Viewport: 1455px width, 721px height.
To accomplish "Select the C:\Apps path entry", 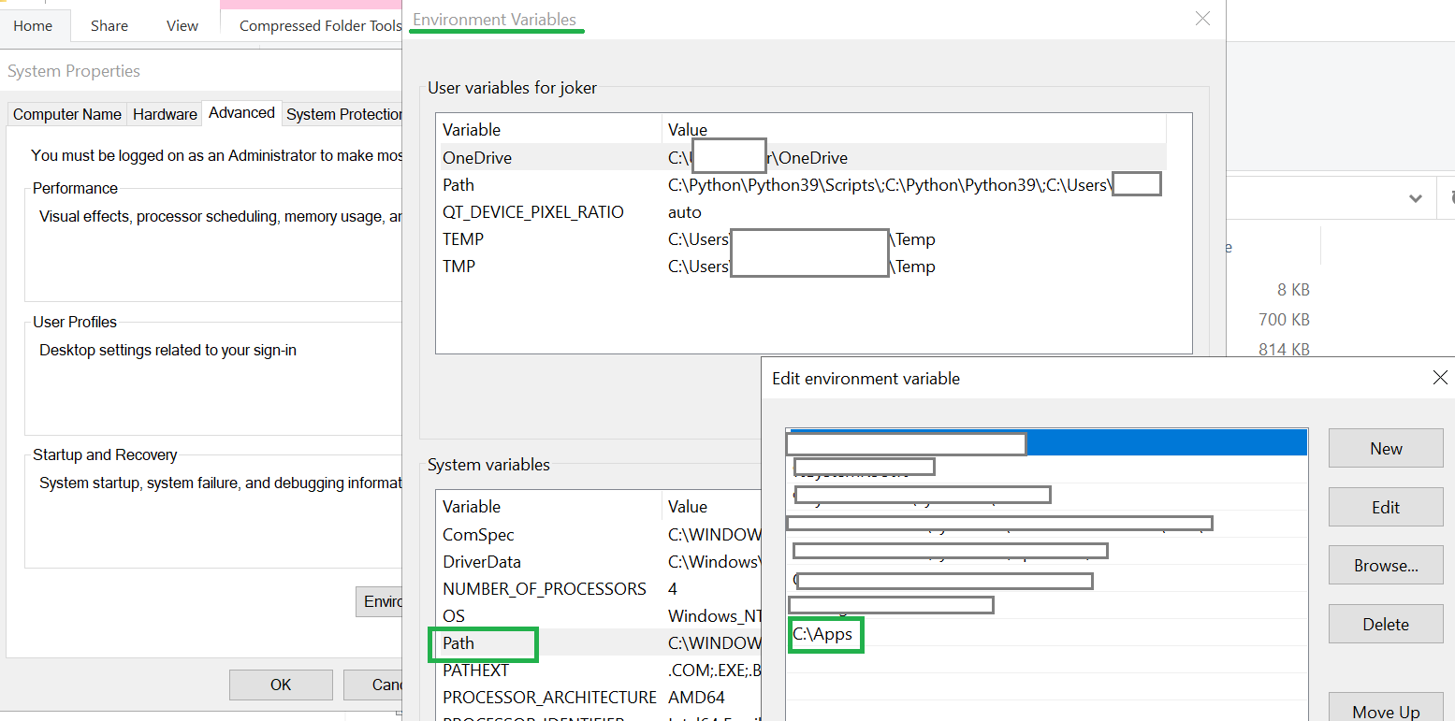I will pos(823,634).
